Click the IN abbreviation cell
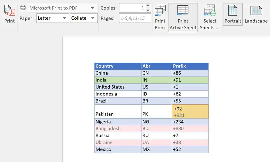This screenshot has width=270, height=162. [157, 80]
